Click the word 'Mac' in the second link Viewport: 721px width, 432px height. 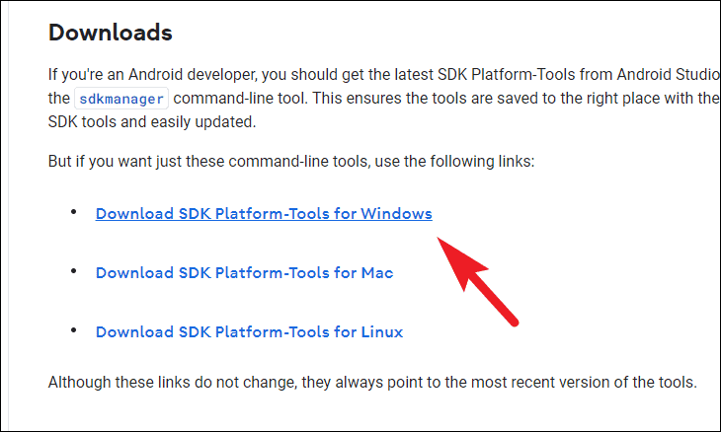click(x=377, y=272)
